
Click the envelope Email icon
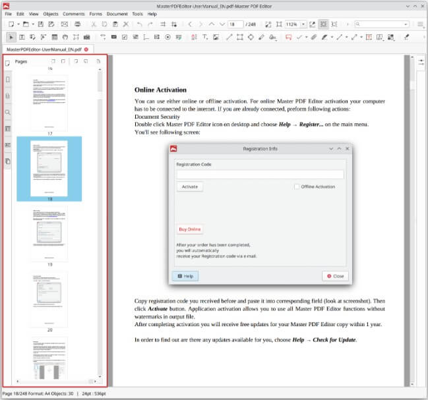tap(65, 24)
